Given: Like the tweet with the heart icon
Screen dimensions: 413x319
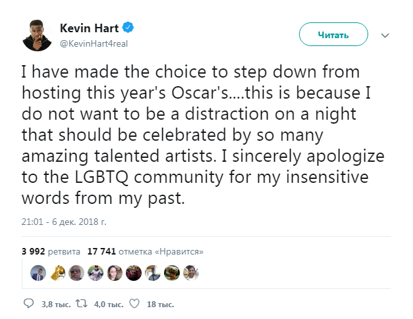Looking at the screenshot, I should click(134, 304).
